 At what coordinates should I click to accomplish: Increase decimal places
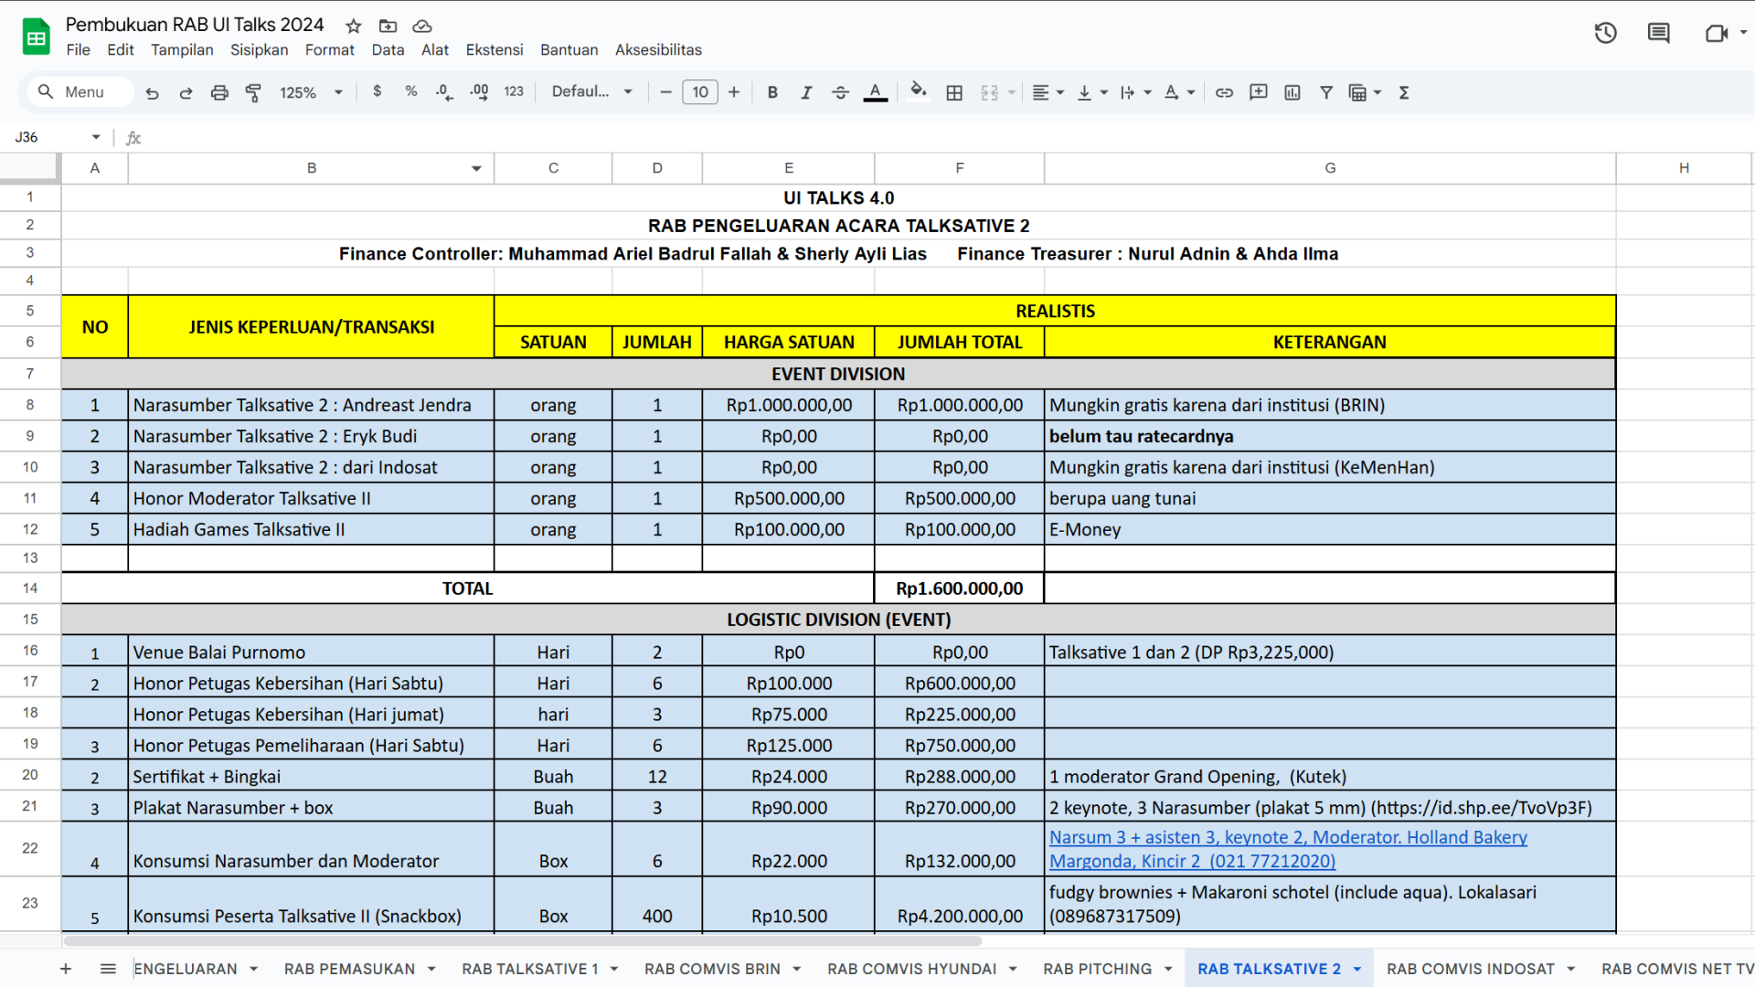click(479, 92)
